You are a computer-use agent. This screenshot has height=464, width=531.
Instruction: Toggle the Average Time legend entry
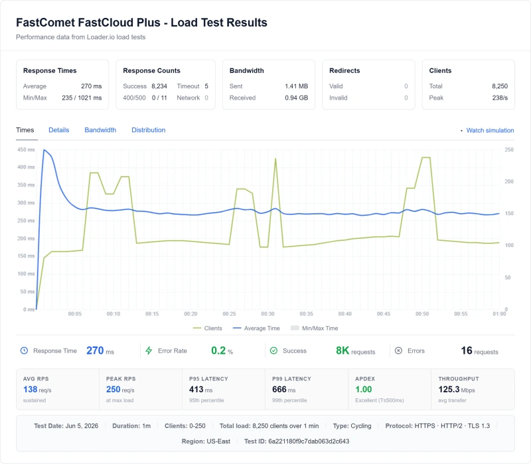(x=256, y=328)
